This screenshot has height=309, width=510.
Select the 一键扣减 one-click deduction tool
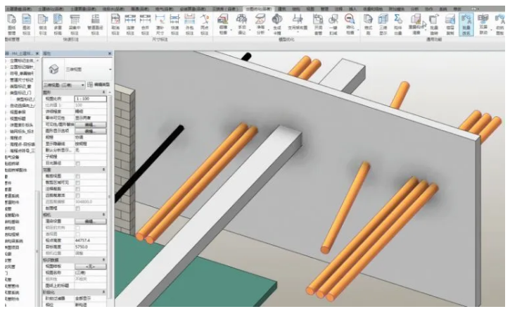(333, 25)
